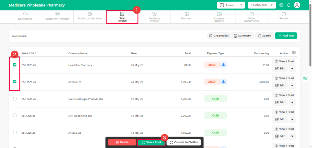This screenshot has height=148, width=312.
Task: Click the Add New button
Action: pos(286,36)
